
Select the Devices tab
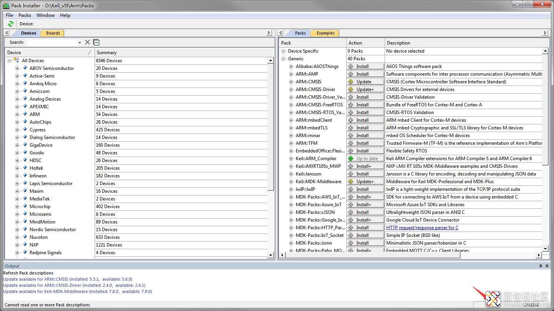point(28,33)
